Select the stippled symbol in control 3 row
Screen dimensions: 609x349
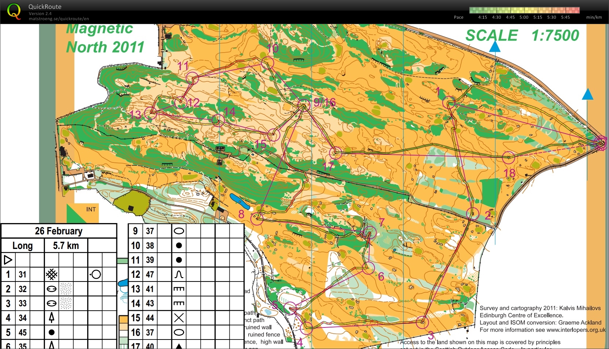point(66,303)
